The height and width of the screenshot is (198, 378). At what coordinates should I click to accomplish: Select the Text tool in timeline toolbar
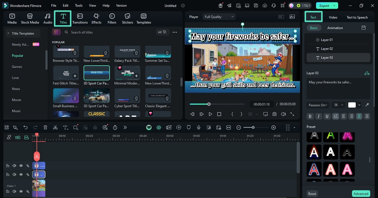[x=65, y=128]
